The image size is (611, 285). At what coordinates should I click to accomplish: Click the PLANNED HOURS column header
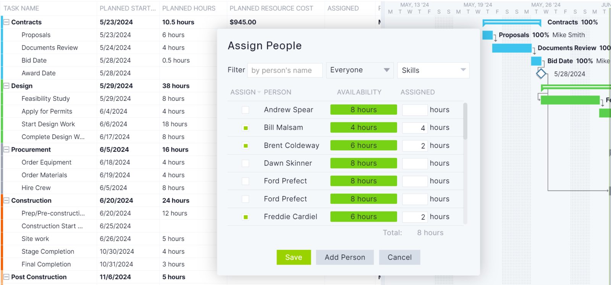click(x=189, y=8)
